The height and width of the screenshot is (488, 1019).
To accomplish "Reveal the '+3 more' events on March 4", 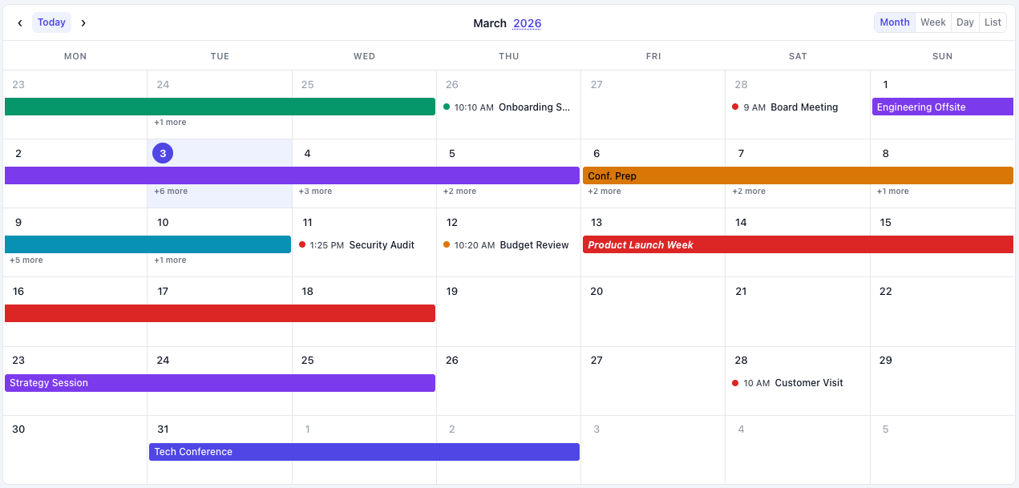I will 315,191.
